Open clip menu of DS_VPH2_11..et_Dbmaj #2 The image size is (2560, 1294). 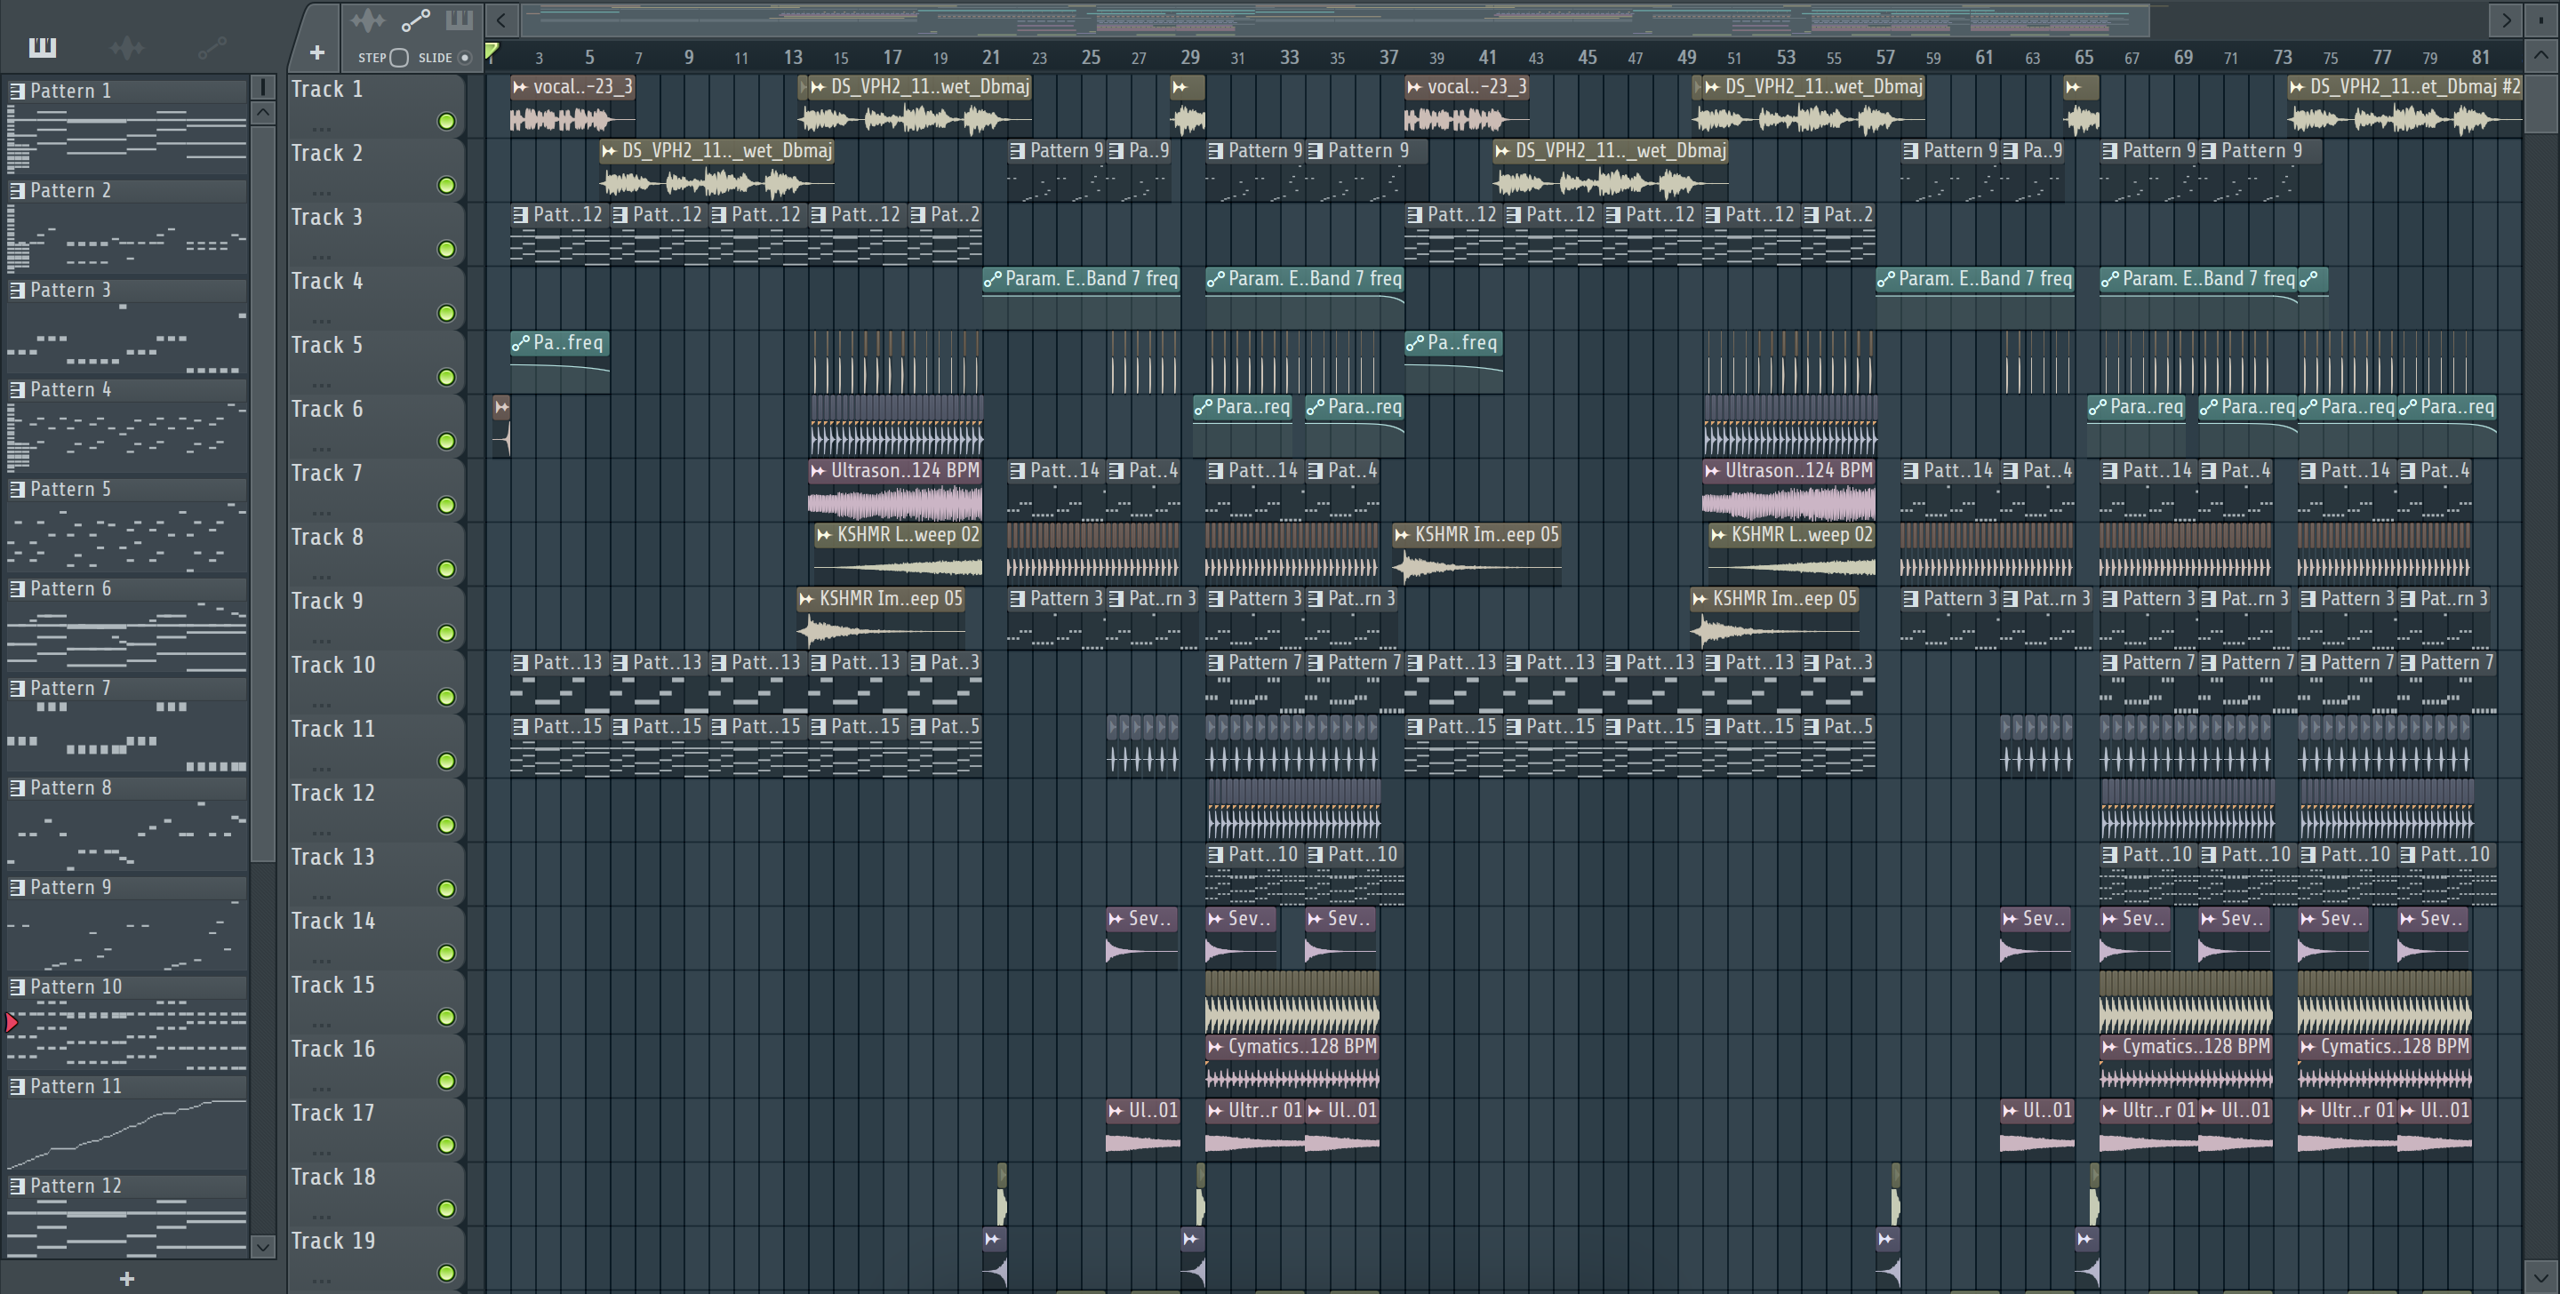[2297, 86]
